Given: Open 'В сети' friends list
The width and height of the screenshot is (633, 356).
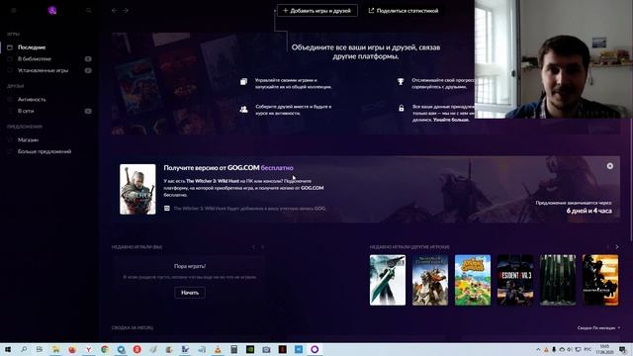Looking at the screenshot, I should (x=26, y=111).
